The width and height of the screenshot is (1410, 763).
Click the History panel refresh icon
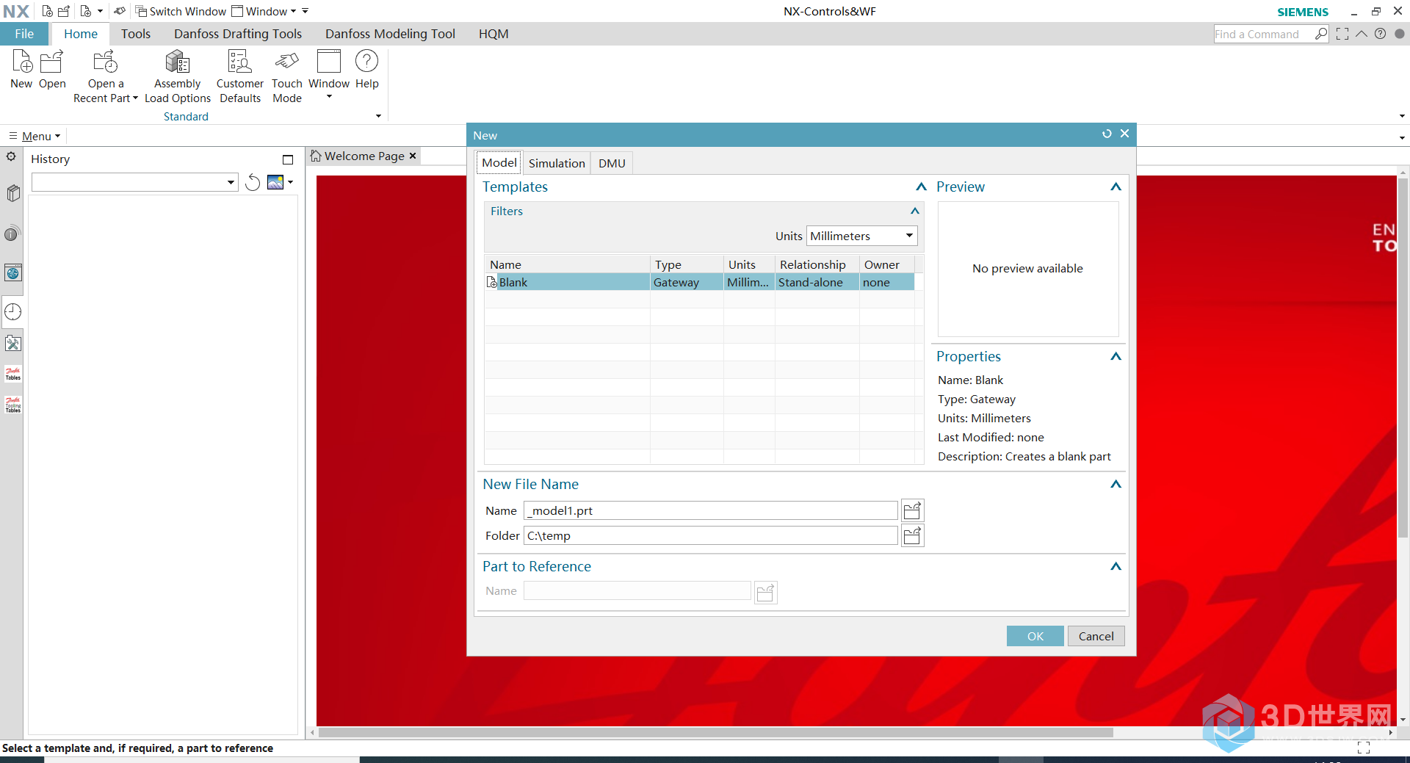click(x=253, y=182)
